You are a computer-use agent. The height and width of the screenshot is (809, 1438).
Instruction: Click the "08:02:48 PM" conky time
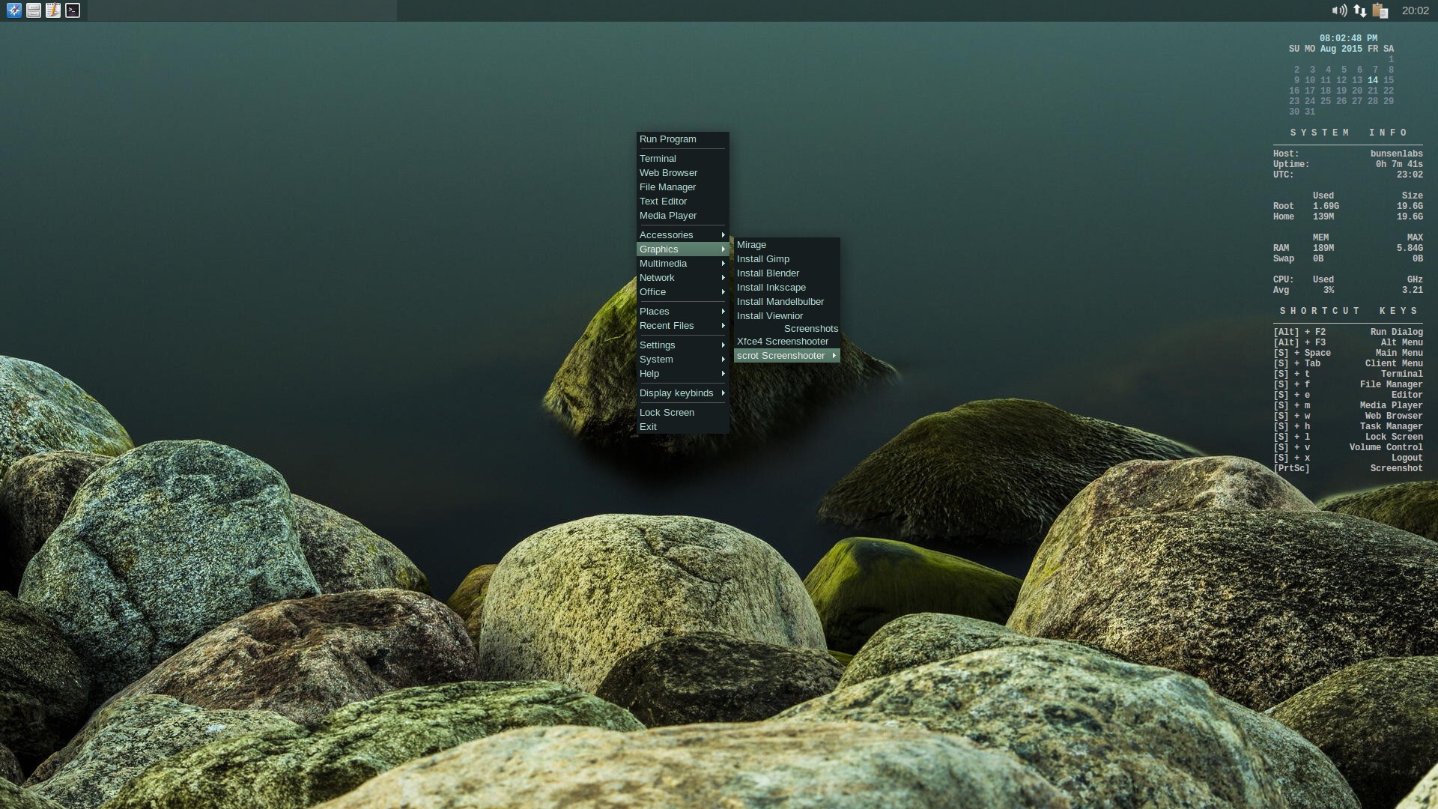point(1348,38)
